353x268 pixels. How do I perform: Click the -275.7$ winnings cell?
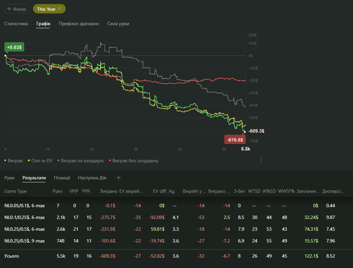pos(107,217)
